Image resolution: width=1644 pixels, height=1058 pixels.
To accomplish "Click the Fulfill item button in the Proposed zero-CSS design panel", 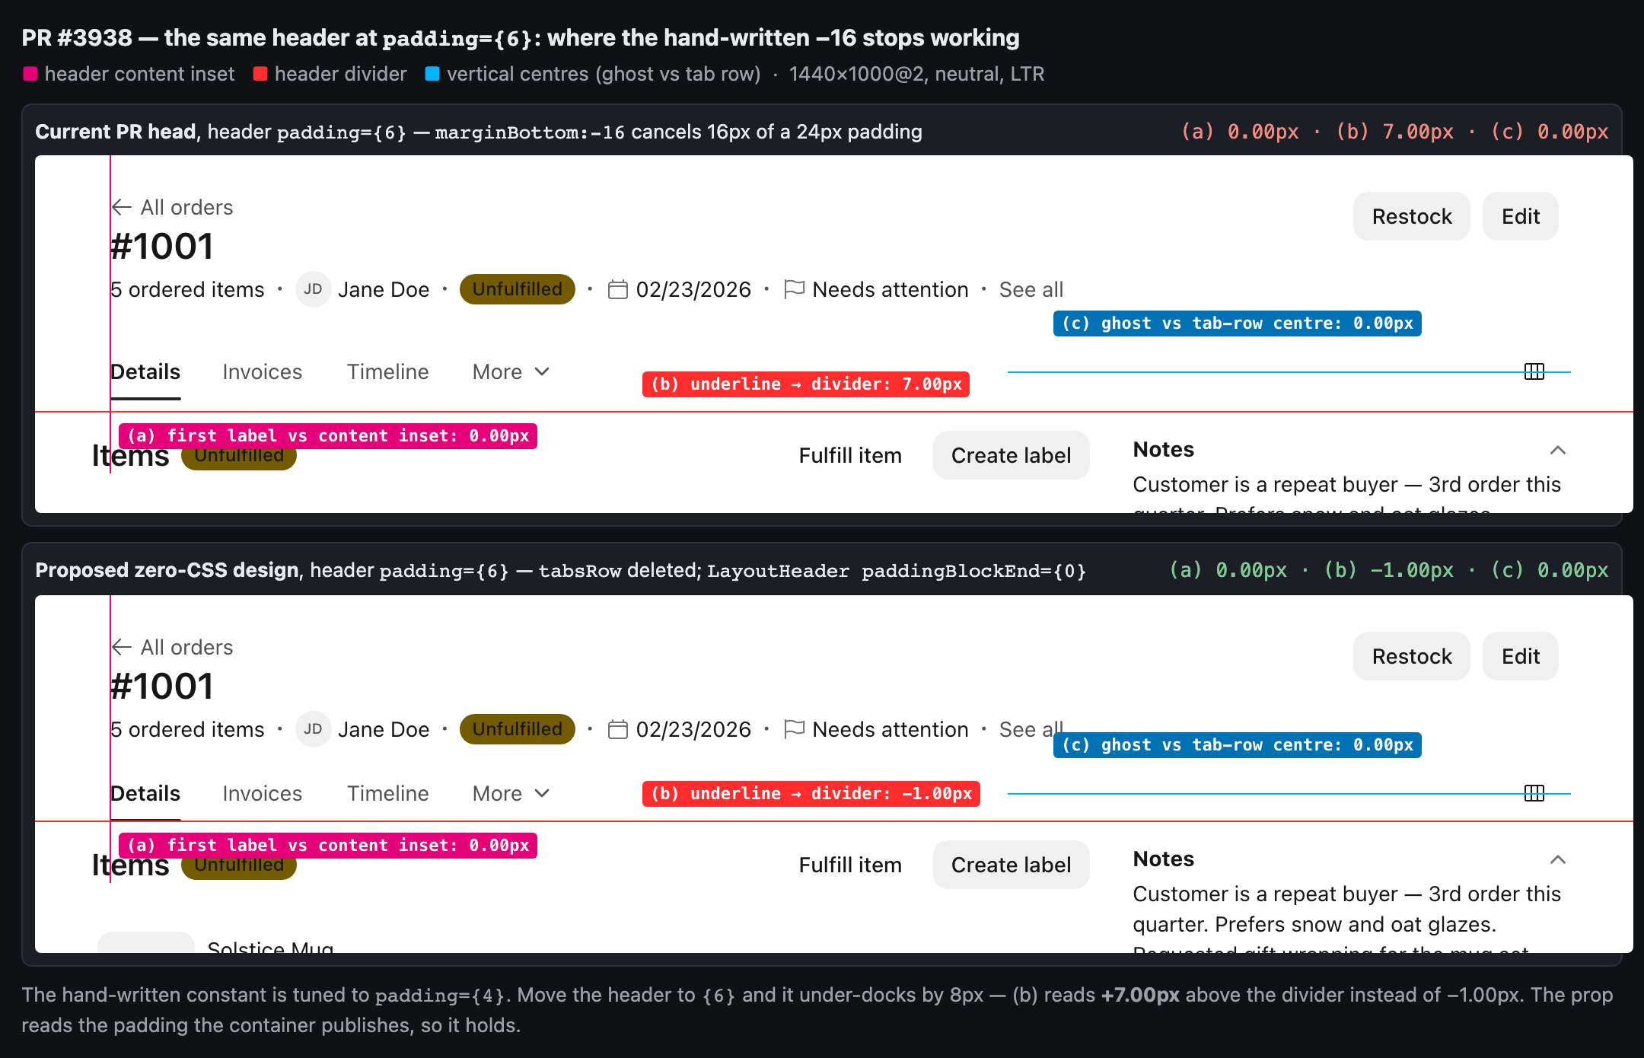I will tap(850, 865).
